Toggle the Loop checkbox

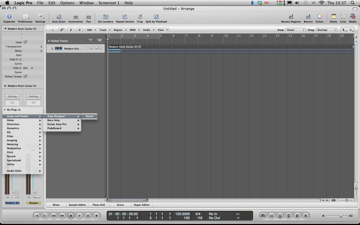[x=25, y=42]
